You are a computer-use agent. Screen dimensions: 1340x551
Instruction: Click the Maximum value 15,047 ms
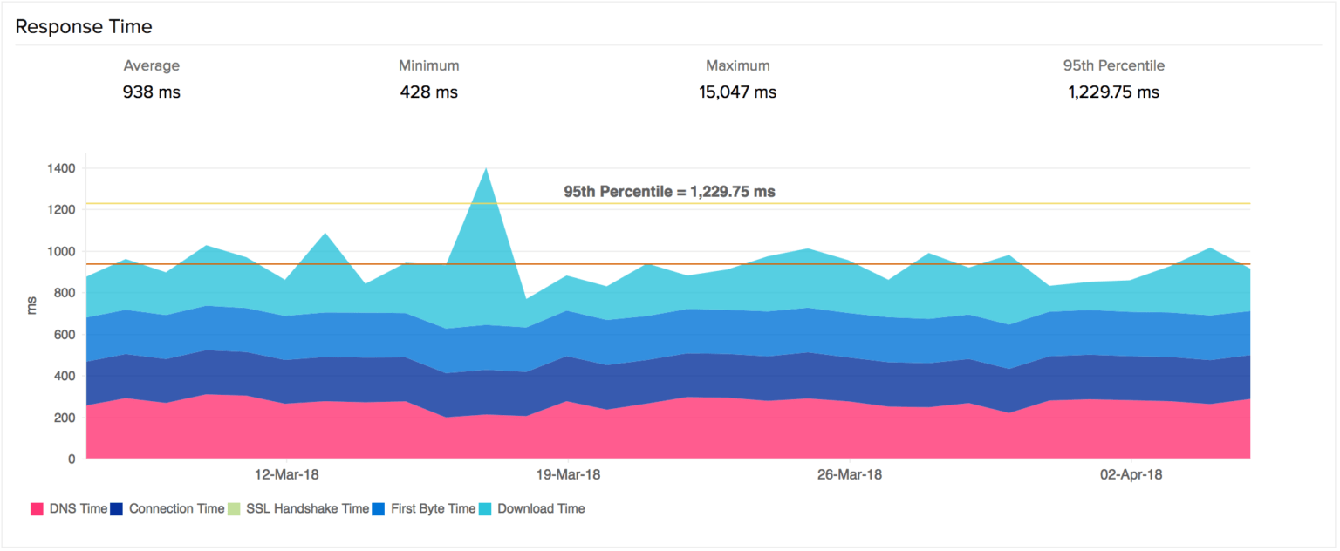738,92
